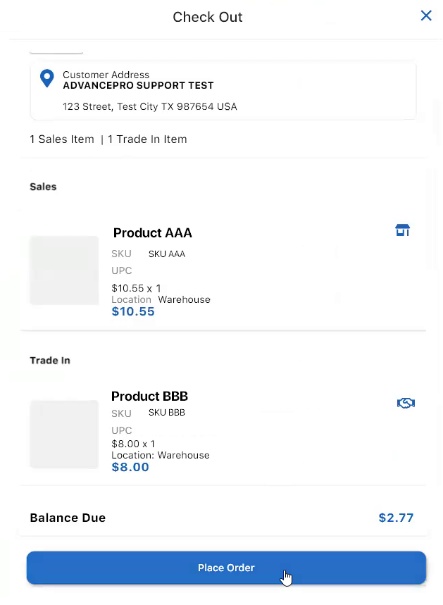The image size is (443, 605).
Task: Close the Check Out dialog
Action: point(426,15)
